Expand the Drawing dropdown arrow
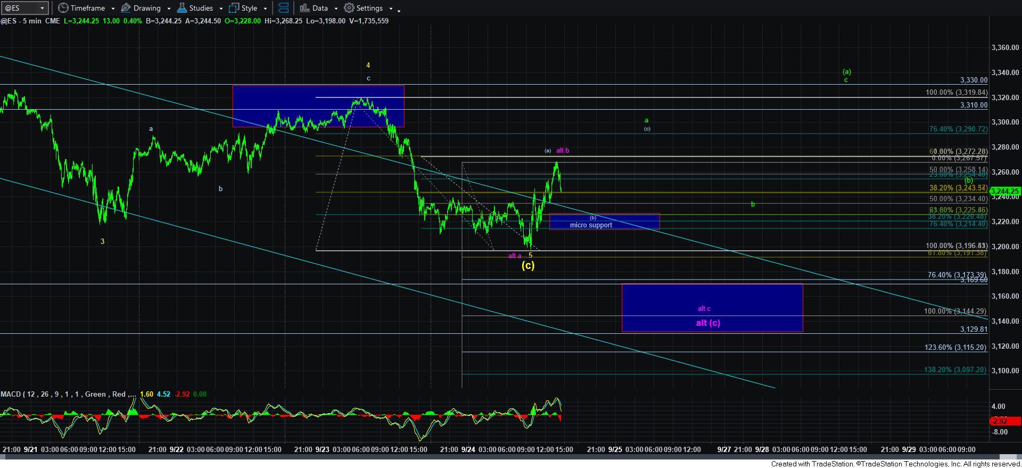1022x468 pixels. click(x=169, y=9)
